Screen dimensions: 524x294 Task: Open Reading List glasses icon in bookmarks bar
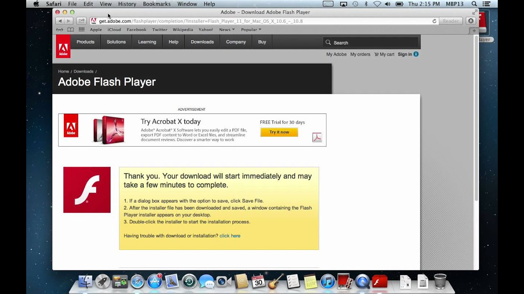pyautogui.click(x=60, y=30)
